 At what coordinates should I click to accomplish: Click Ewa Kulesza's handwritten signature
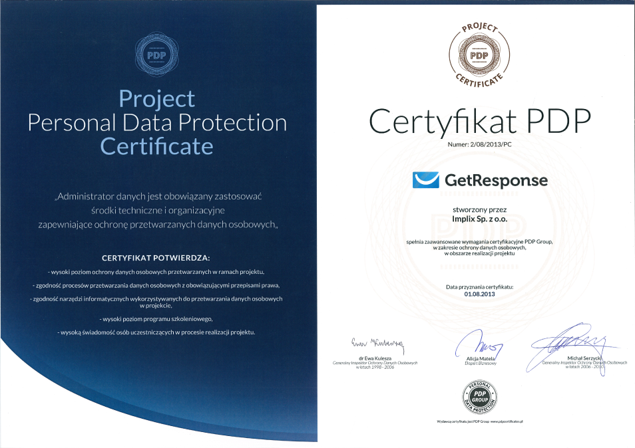pos(377,345)
